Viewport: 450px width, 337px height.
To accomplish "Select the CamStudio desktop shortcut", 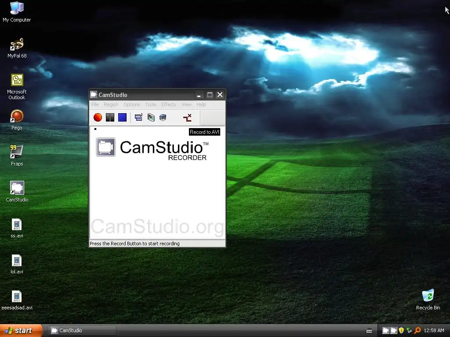I will 17,192.
